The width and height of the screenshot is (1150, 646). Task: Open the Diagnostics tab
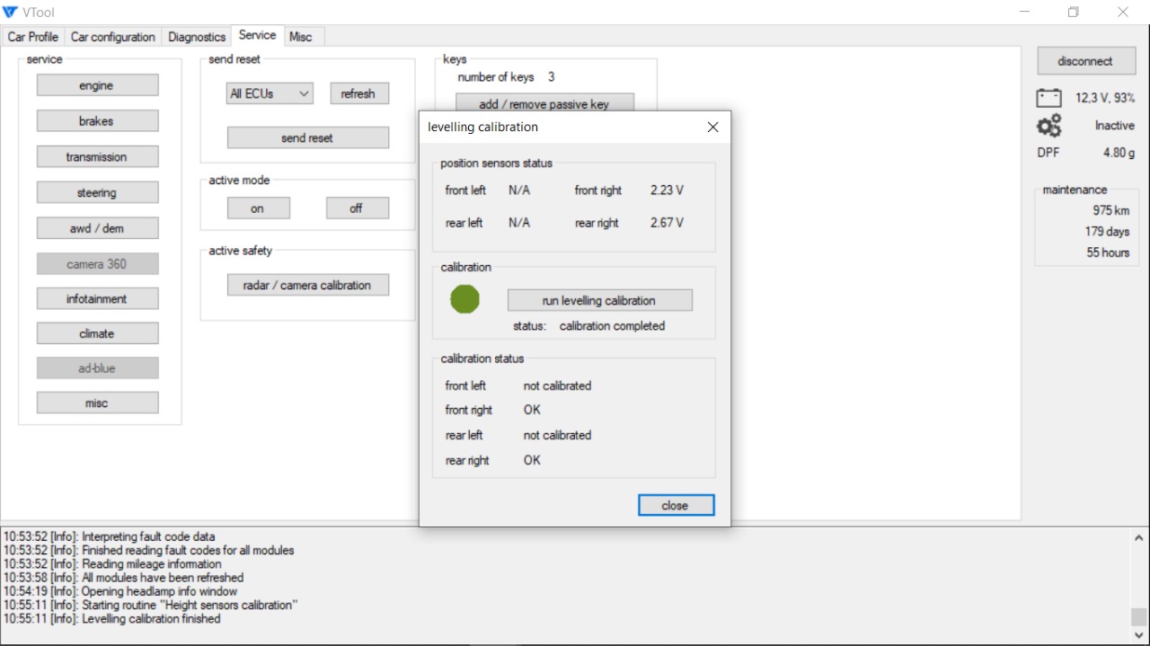click(x=197, y=37)
